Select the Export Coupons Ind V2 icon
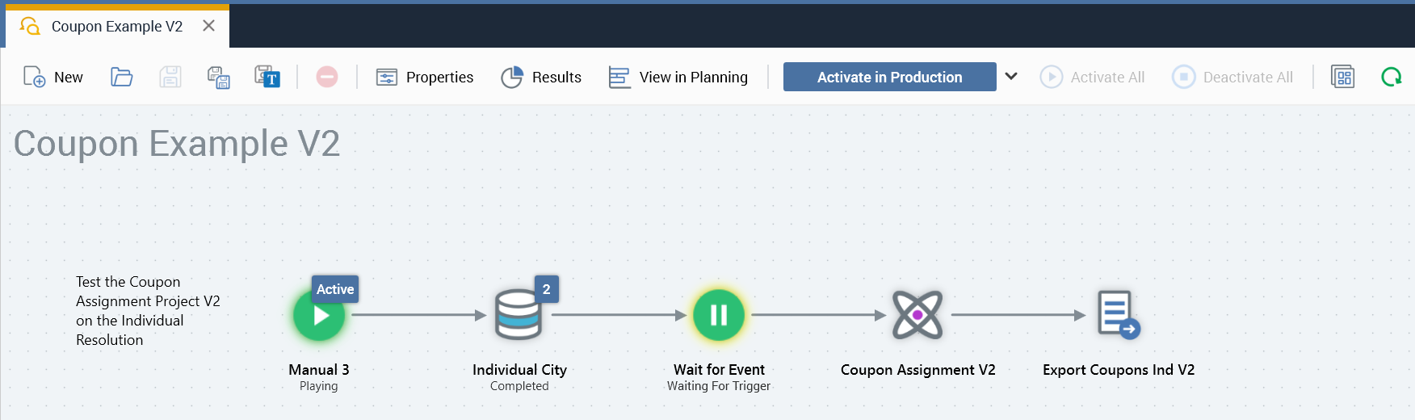This screenshot has height=420, width=1415. pyautogui.click(x=1118, y=315)
